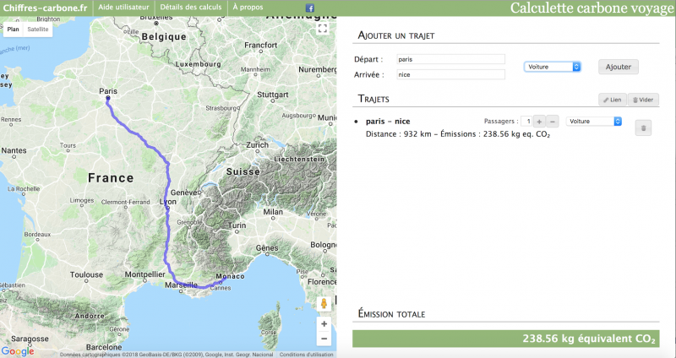
Task: Click the Émission totale heading
Action: tap(391, 314)
